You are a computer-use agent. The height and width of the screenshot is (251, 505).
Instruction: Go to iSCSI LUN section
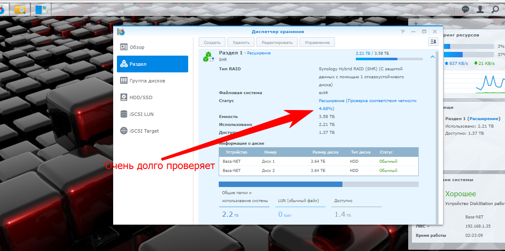(153, 114)
